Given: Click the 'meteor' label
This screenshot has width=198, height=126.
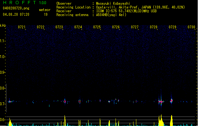Looking at the screenshot, I should click(45, 10).
